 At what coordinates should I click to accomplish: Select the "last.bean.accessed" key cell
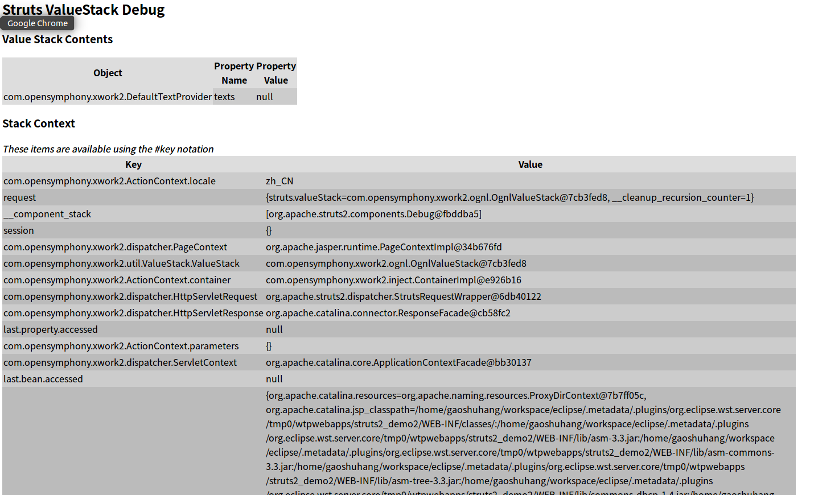133,379
